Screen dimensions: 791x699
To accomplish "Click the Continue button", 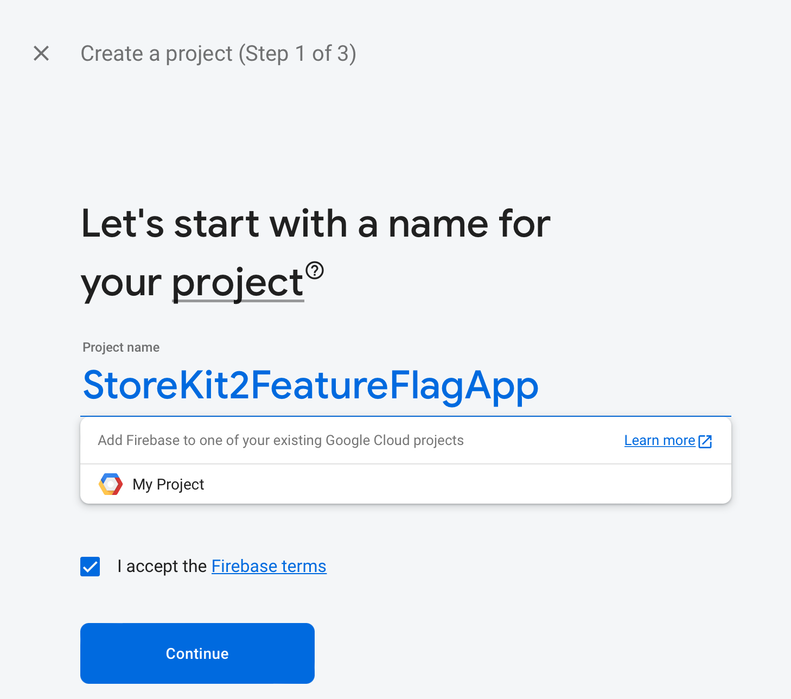I will point(197,653).
